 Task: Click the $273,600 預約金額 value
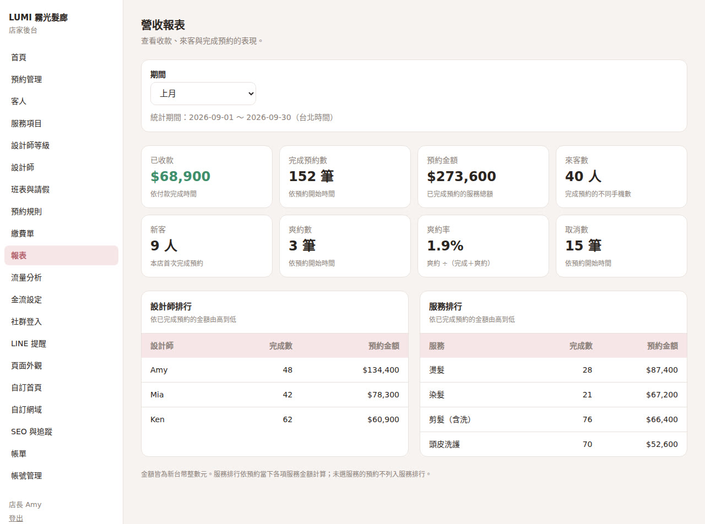pos(462,177)
